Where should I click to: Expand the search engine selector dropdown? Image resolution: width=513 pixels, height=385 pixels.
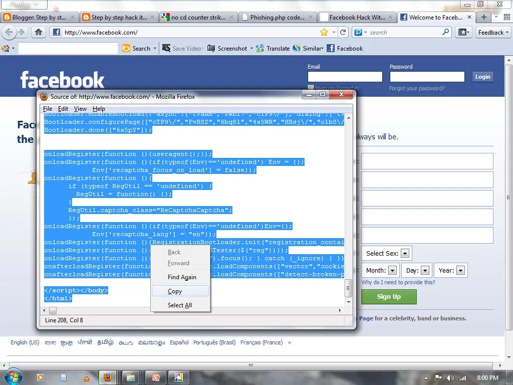(365, 33)
